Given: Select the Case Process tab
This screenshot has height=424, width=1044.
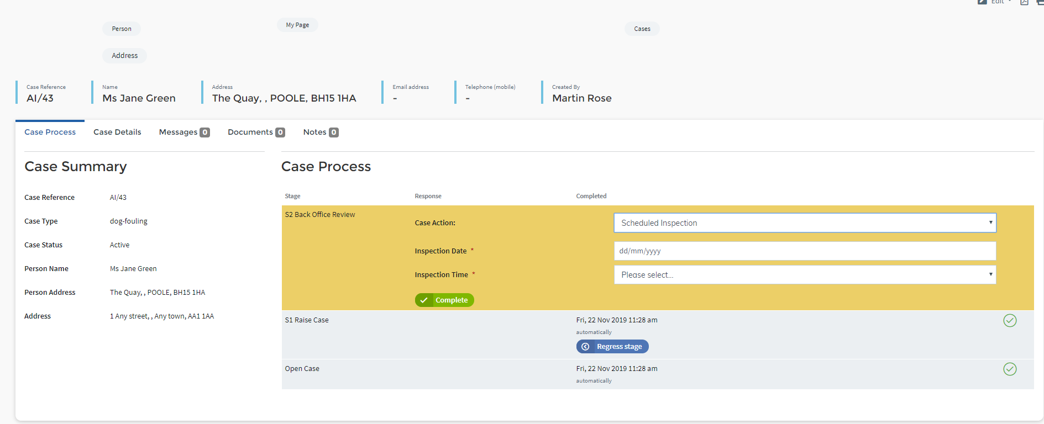Looking at the screenshot, I should (50, 132).
